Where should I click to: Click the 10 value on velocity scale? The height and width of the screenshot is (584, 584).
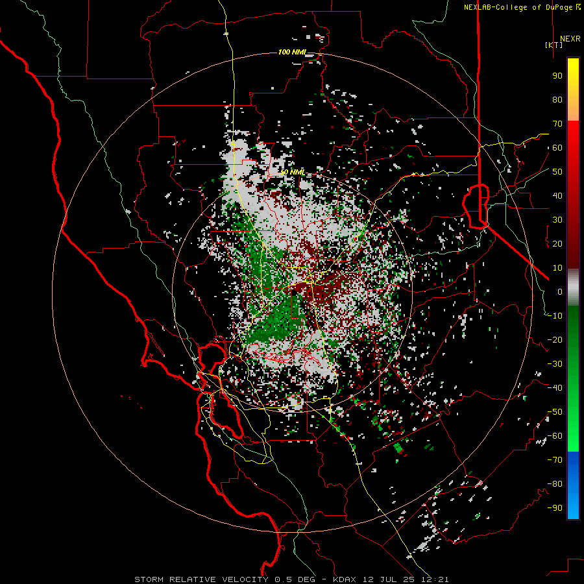(557, 268)
